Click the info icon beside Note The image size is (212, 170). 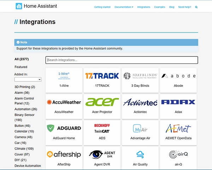click(18, 42)
